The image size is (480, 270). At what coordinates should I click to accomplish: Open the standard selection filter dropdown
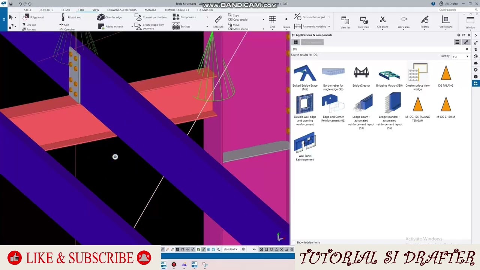click(x=230, y=249)
